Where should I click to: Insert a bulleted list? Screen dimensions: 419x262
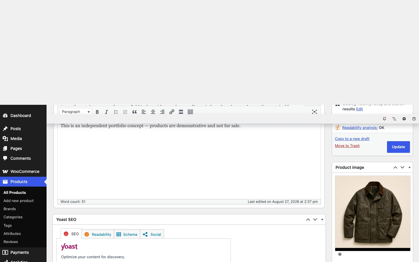coord(116,112)
